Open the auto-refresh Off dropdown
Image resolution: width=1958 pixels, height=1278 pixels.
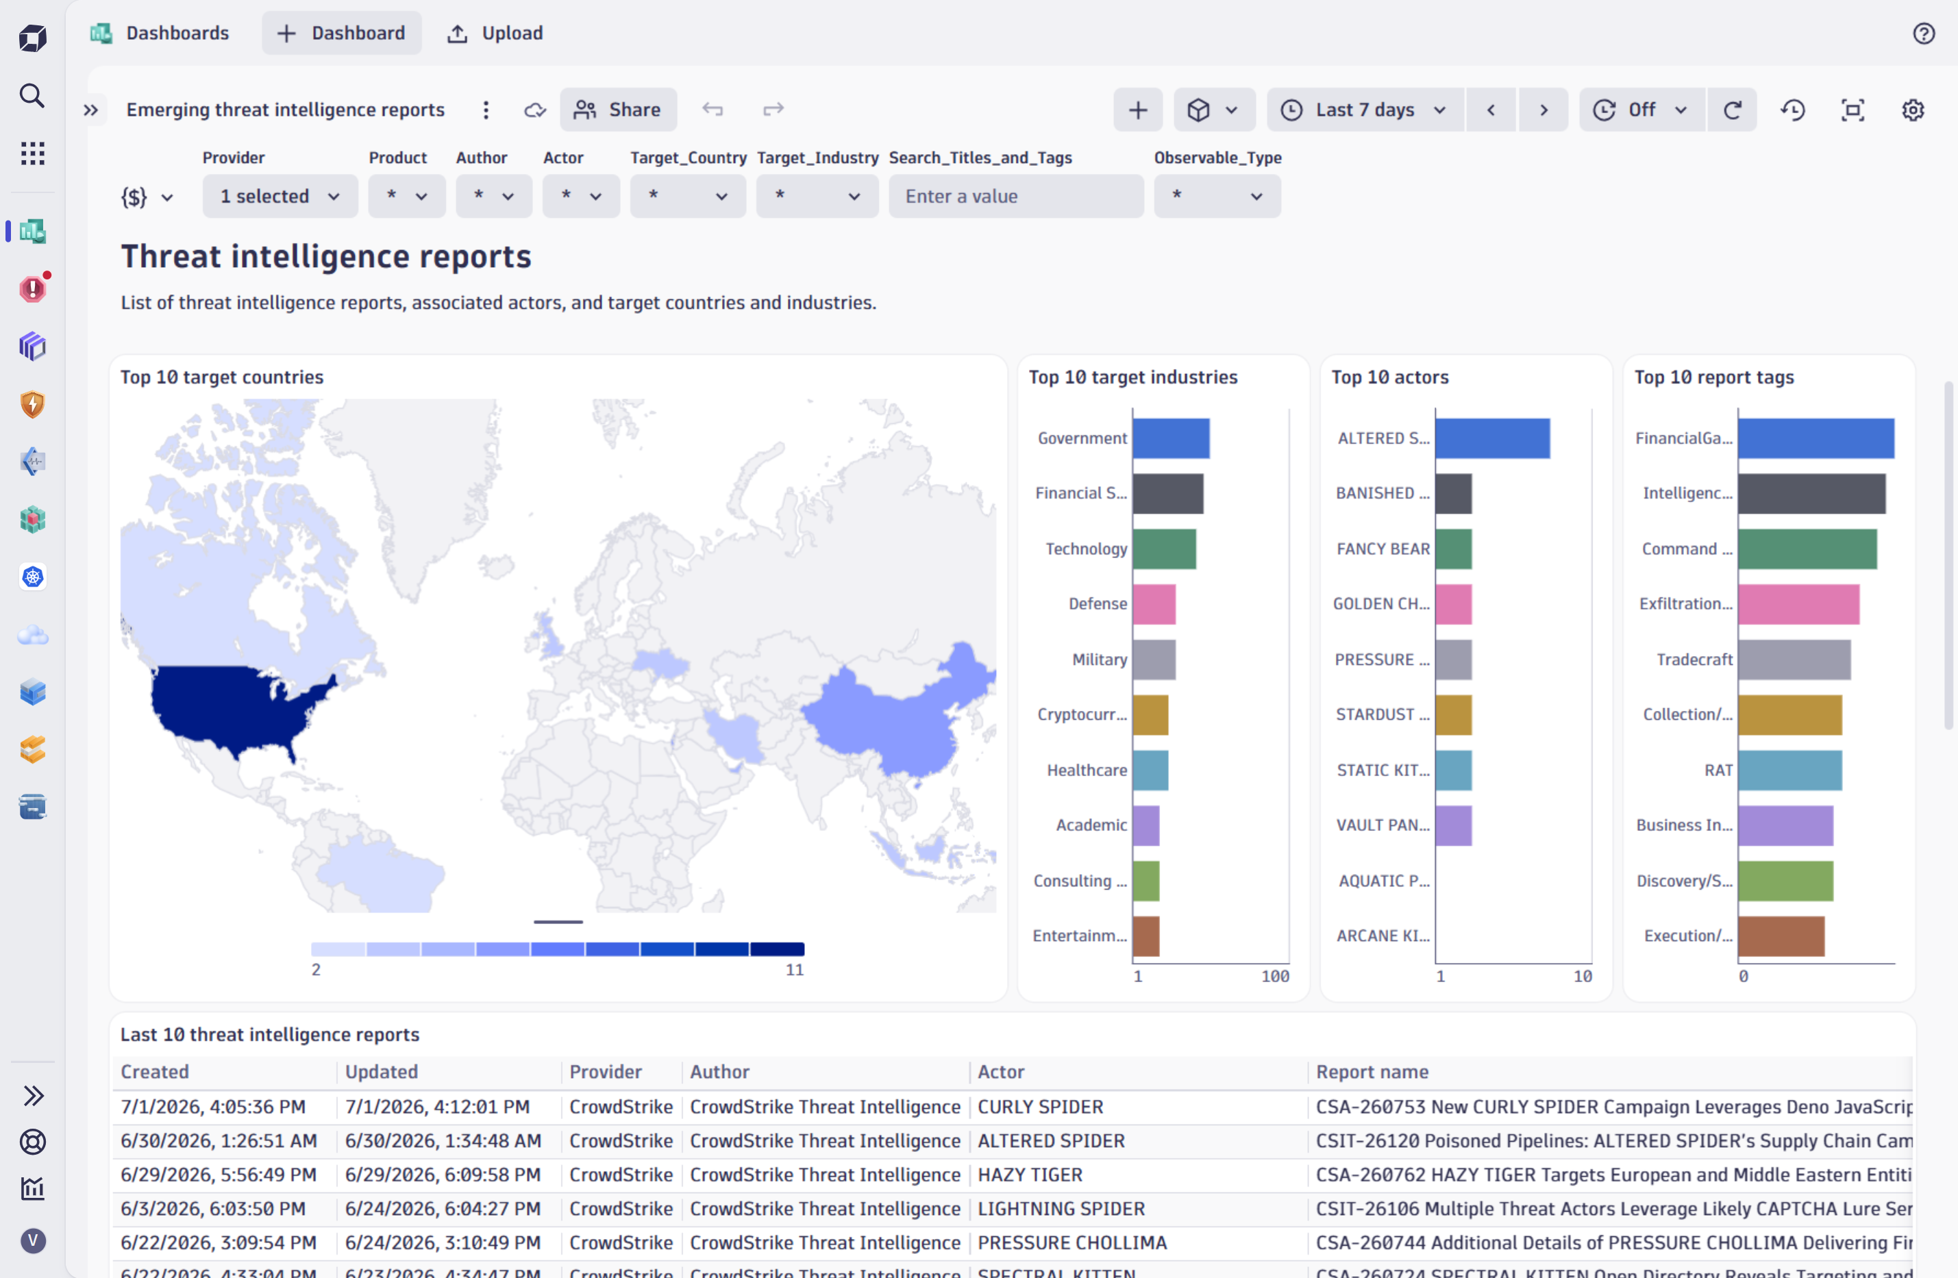[1643, 110]
